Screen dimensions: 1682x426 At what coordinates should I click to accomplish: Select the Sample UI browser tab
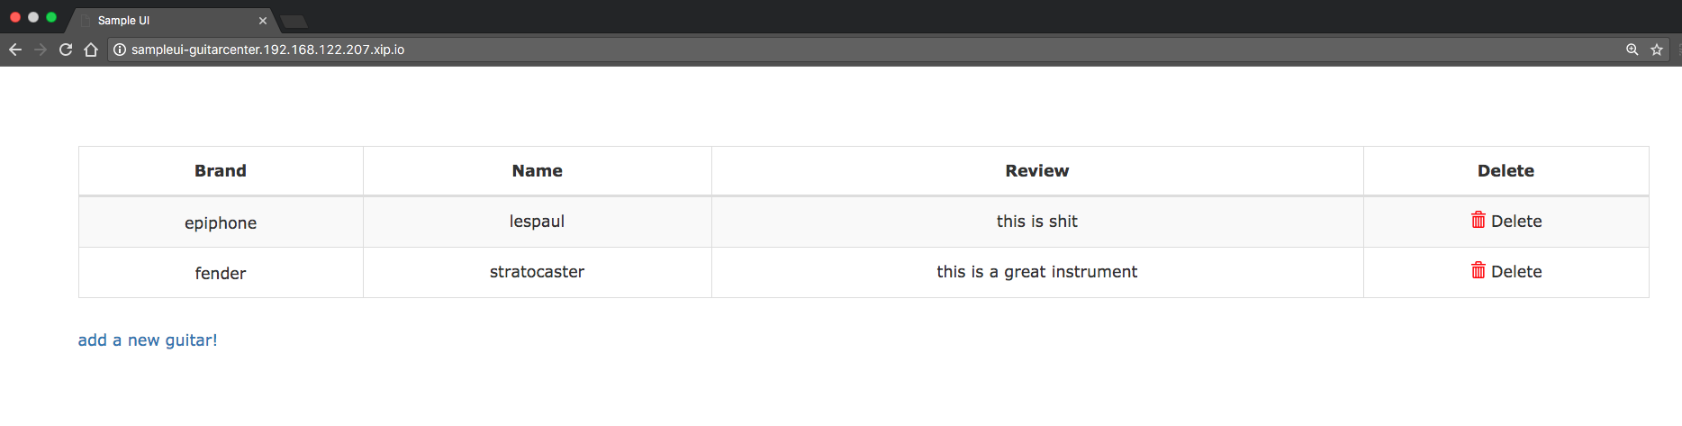[x=162, y=20]
